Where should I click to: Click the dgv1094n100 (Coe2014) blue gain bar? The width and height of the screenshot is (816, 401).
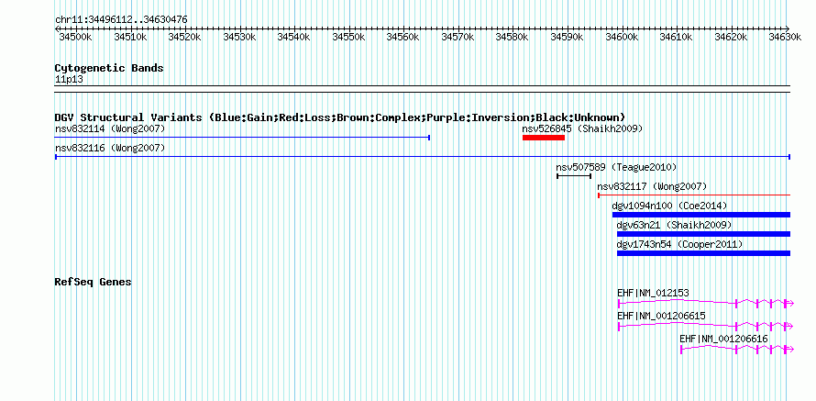(x=701, y=215)
